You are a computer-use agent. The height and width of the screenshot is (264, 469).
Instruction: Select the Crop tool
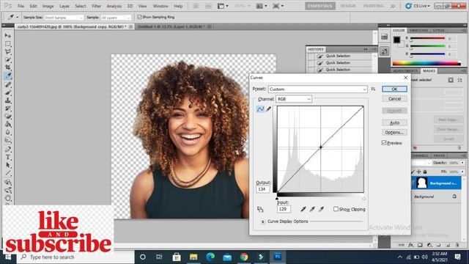[8, 67]
